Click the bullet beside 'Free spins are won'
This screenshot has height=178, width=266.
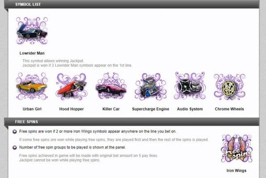15,132
